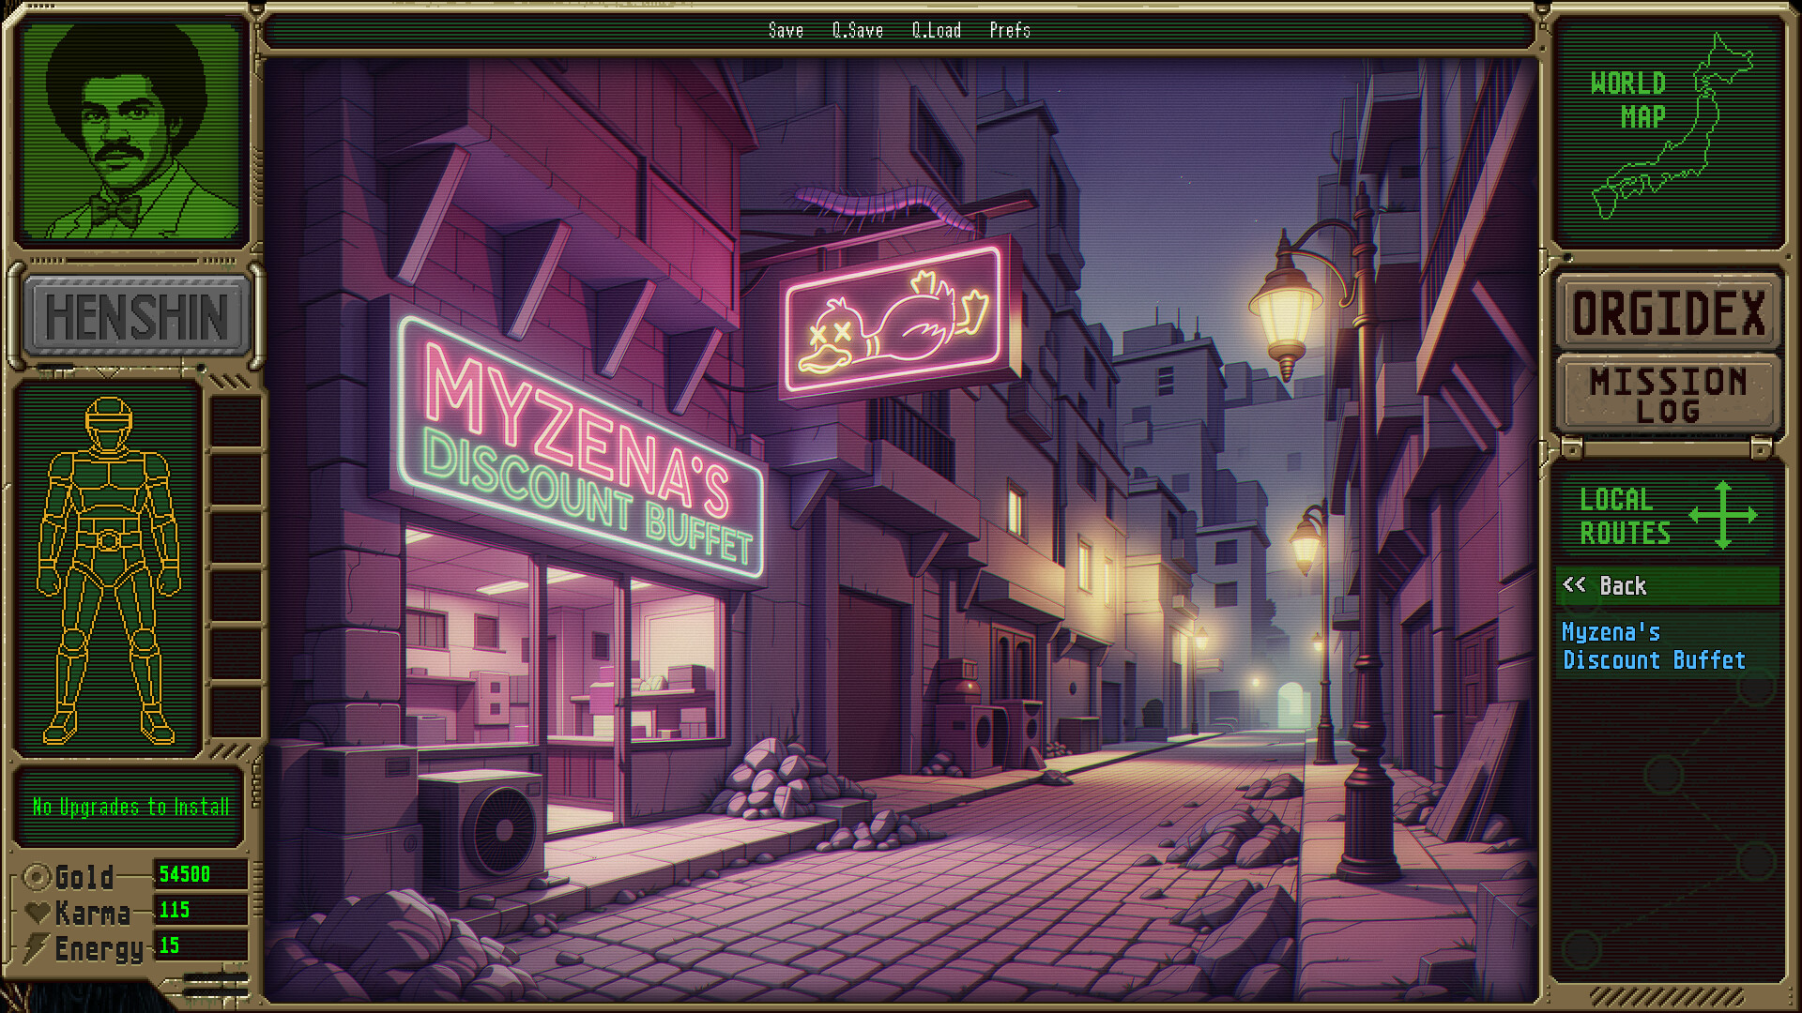Screen dimensions: 1802x1013
Task: Click the air conditioner unit outside
Action: 483,829
